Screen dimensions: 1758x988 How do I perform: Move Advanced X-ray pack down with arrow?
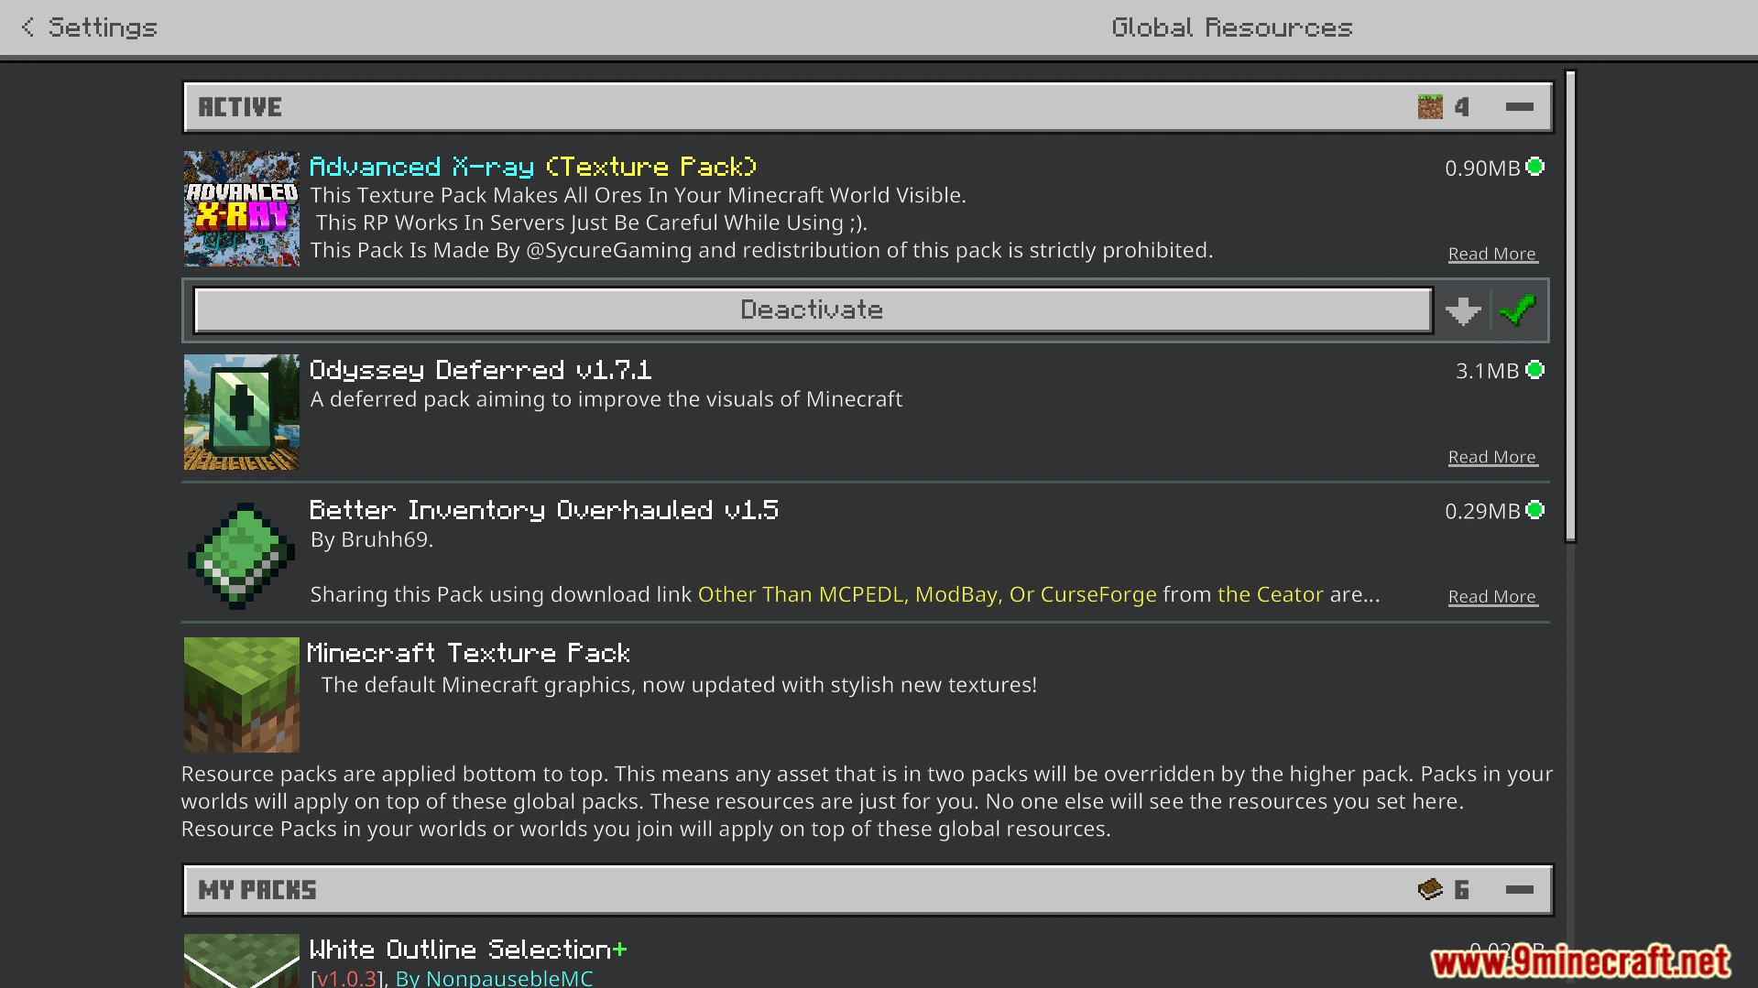tap(1463, 310)
